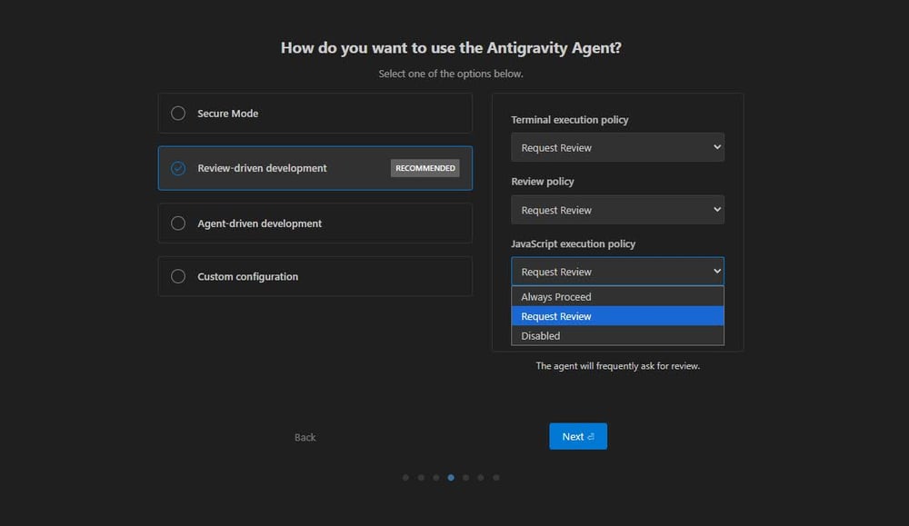Jump to the first pagination dot

405,477
